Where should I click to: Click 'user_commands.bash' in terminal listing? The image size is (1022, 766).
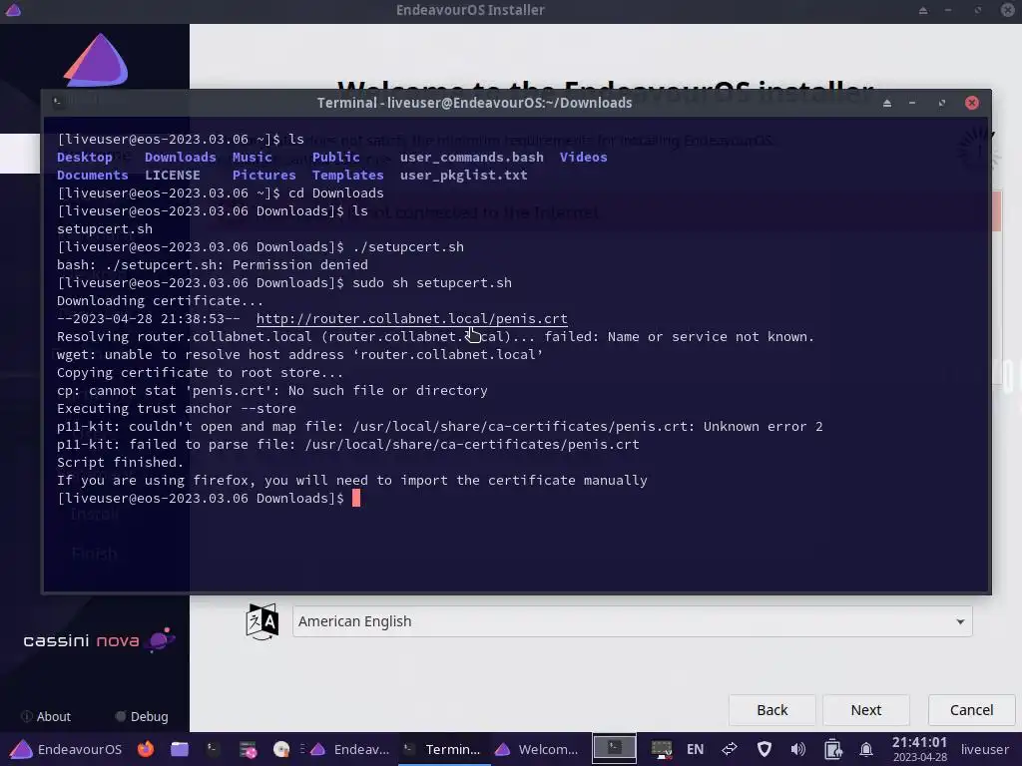[472, 157]
